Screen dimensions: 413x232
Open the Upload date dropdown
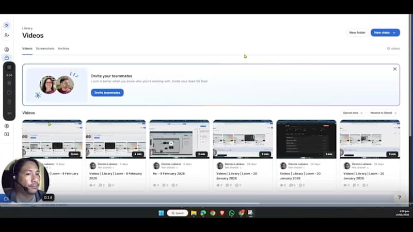point(353,113)
